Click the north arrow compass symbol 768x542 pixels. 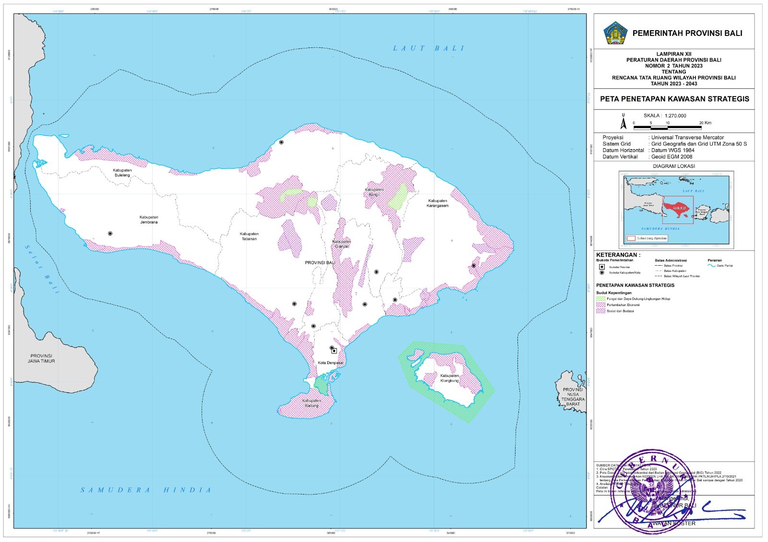click(x=624, y=122)
